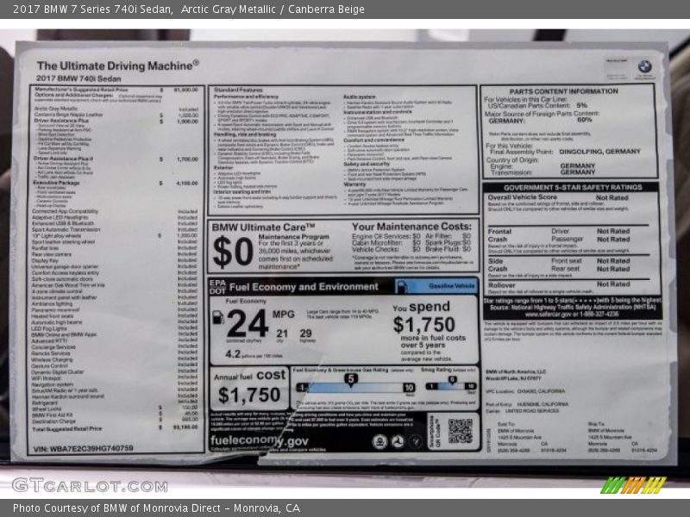Click the 'Sport Automatic Transmission' line
Screen dimensions: 690x517
coord(66,229)
